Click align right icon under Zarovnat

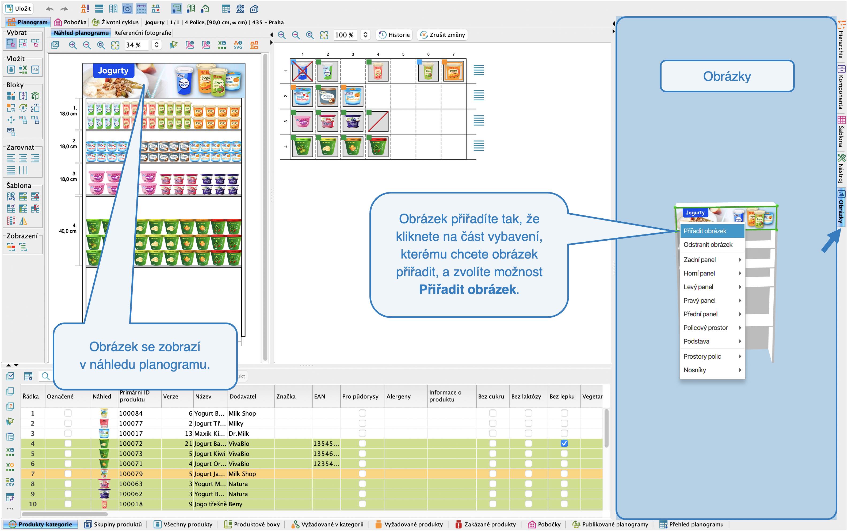click(35, 158)
